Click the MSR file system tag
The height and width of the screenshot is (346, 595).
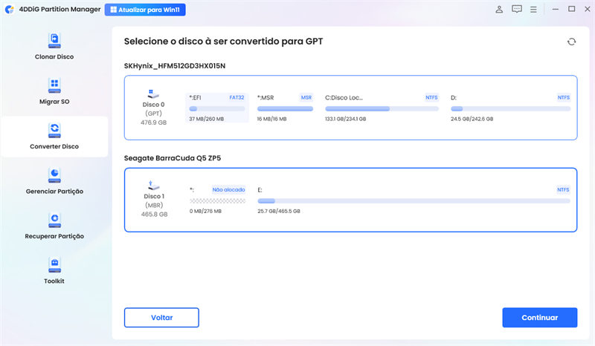(306, 97)
